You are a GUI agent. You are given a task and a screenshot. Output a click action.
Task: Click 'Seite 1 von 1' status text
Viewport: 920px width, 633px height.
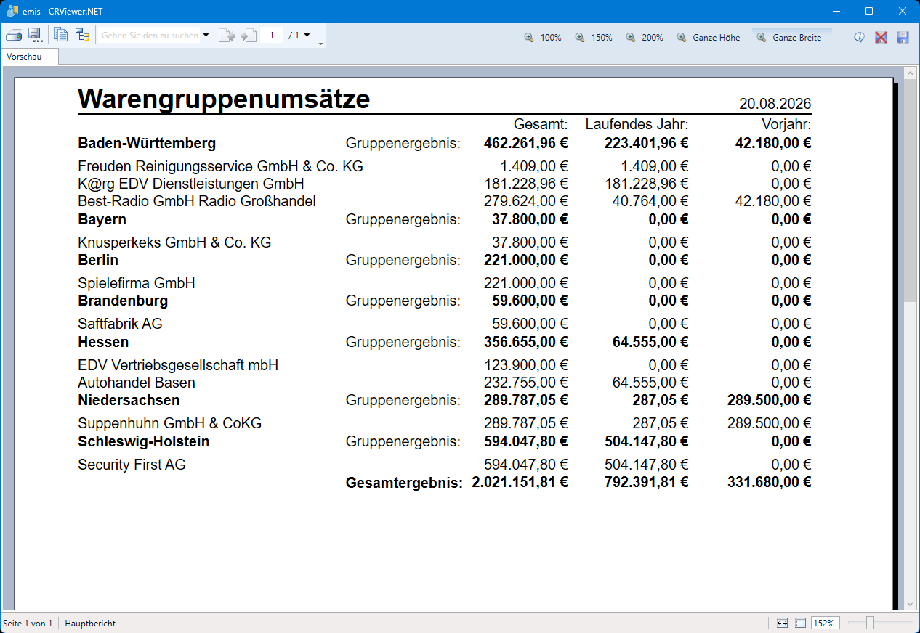(28, 624)
